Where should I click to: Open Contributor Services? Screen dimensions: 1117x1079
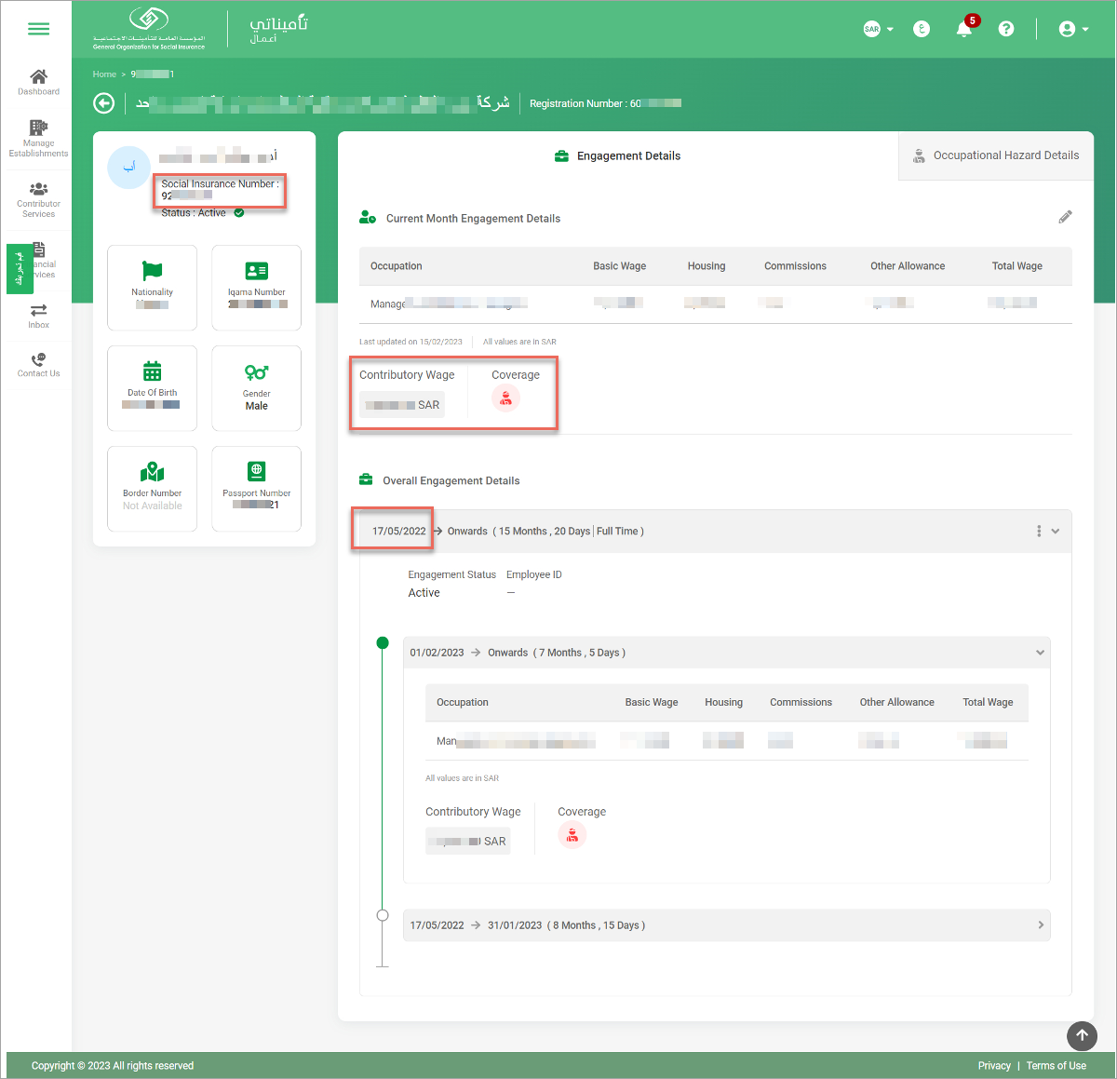pos(38,198)
